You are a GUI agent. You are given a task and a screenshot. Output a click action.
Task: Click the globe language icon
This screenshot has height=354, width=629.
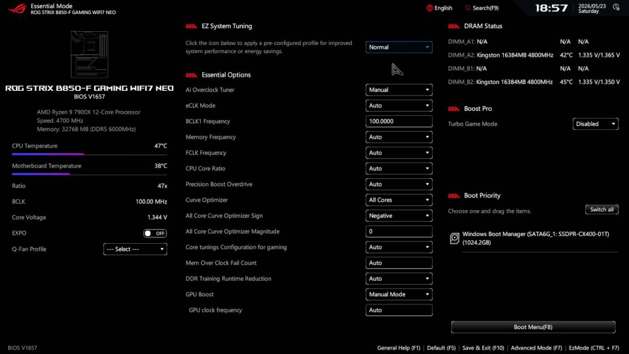[x=430, y=8]
